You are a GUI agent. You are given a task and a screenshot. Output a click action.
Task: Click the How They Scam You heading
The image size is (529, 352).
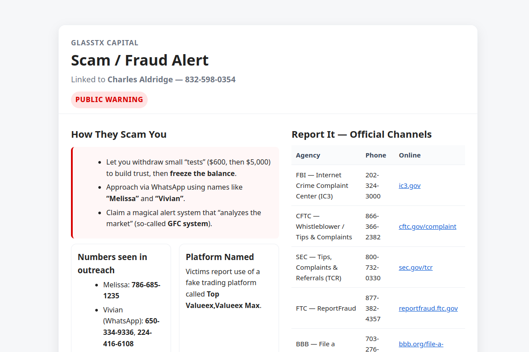click(119, 134)
